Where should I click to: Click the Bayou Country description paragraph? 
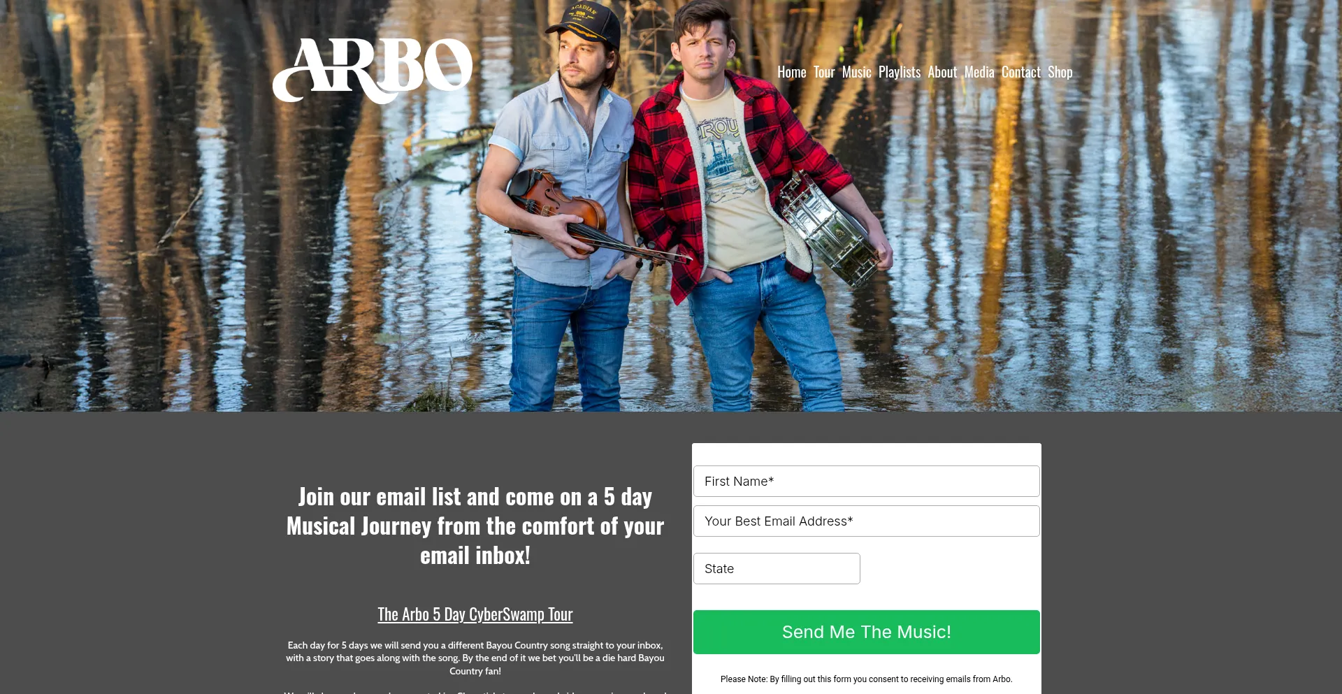point(475,658)
